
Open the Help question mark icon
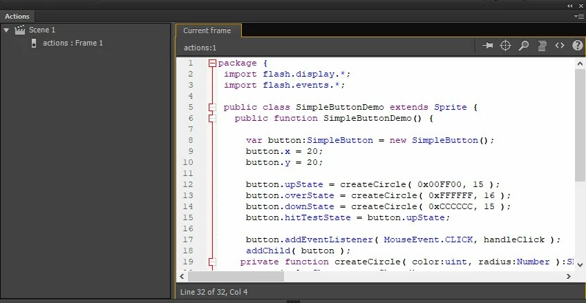(x=578, y=46)
